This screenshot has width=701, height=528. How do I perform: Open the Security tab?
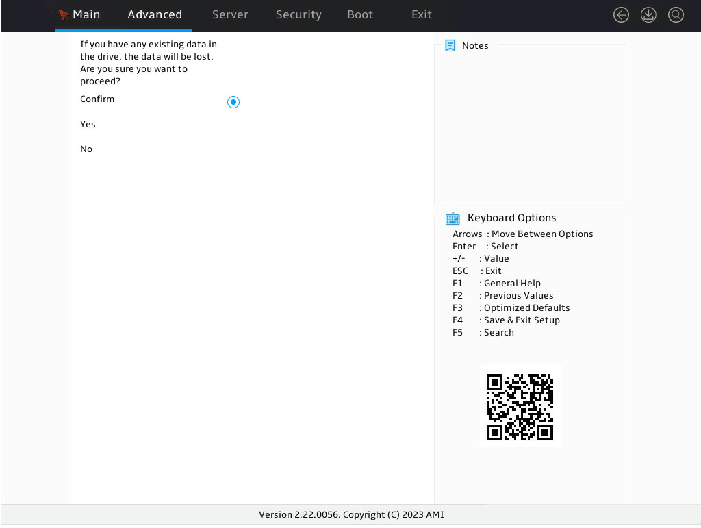(x=298, y=15)
